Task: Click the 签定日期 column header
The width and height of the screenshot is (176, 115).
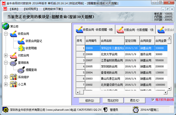Action: (x=132, y=41)
